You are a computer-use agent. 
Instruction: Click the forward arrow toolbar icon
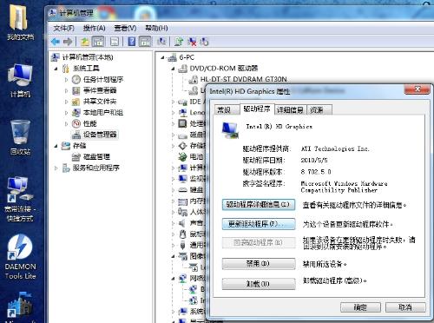point(68,42)
